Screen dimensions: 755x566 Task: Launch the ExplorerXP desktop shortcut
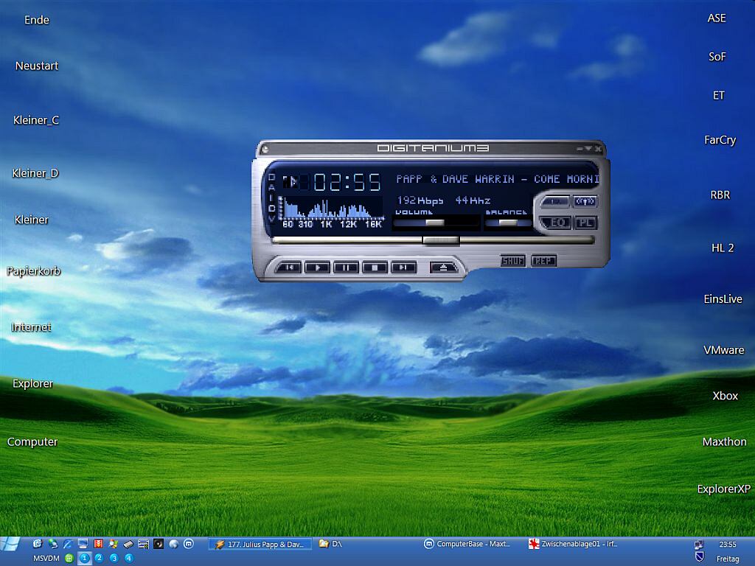(724, 489)
